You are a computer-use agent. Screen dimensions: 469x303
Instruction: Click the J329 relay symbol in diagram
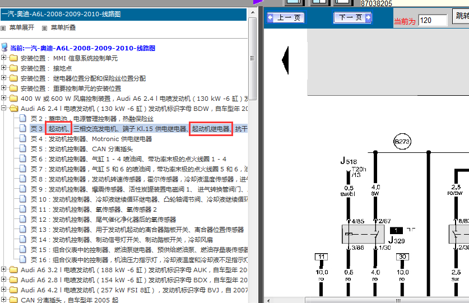(x=363, y=234)
